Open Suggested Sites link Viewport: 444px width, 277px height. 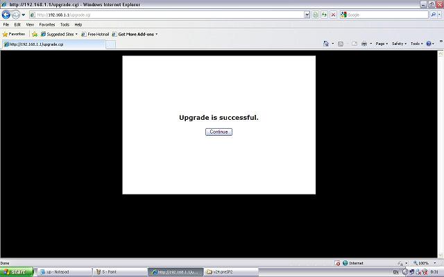point(57,34)
